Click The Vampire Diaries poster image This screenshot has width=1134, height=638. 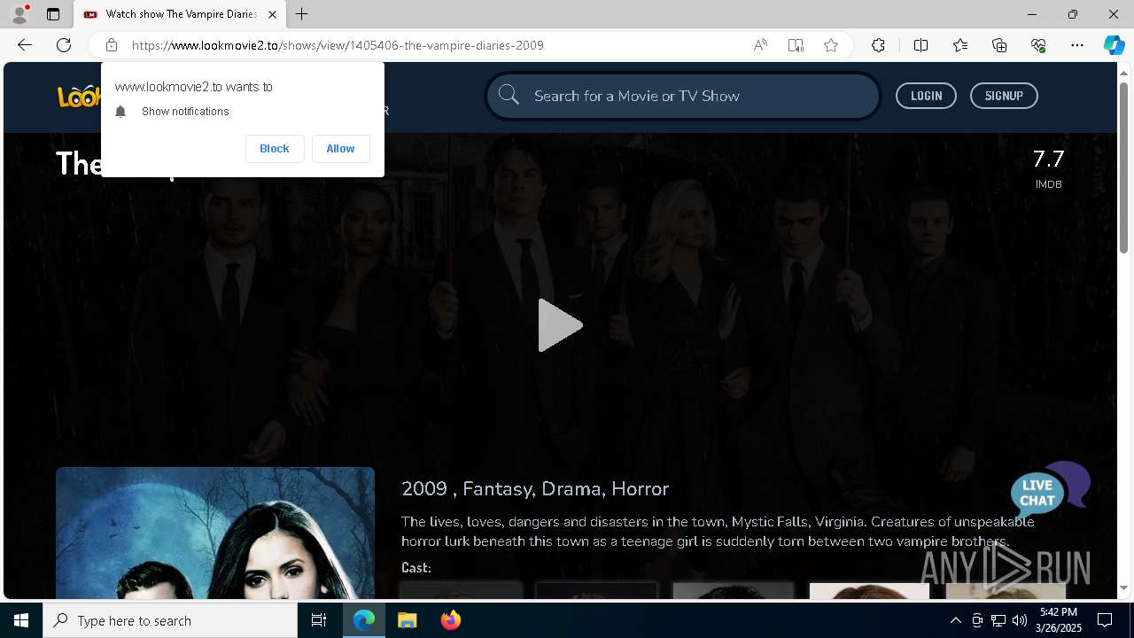215,533
